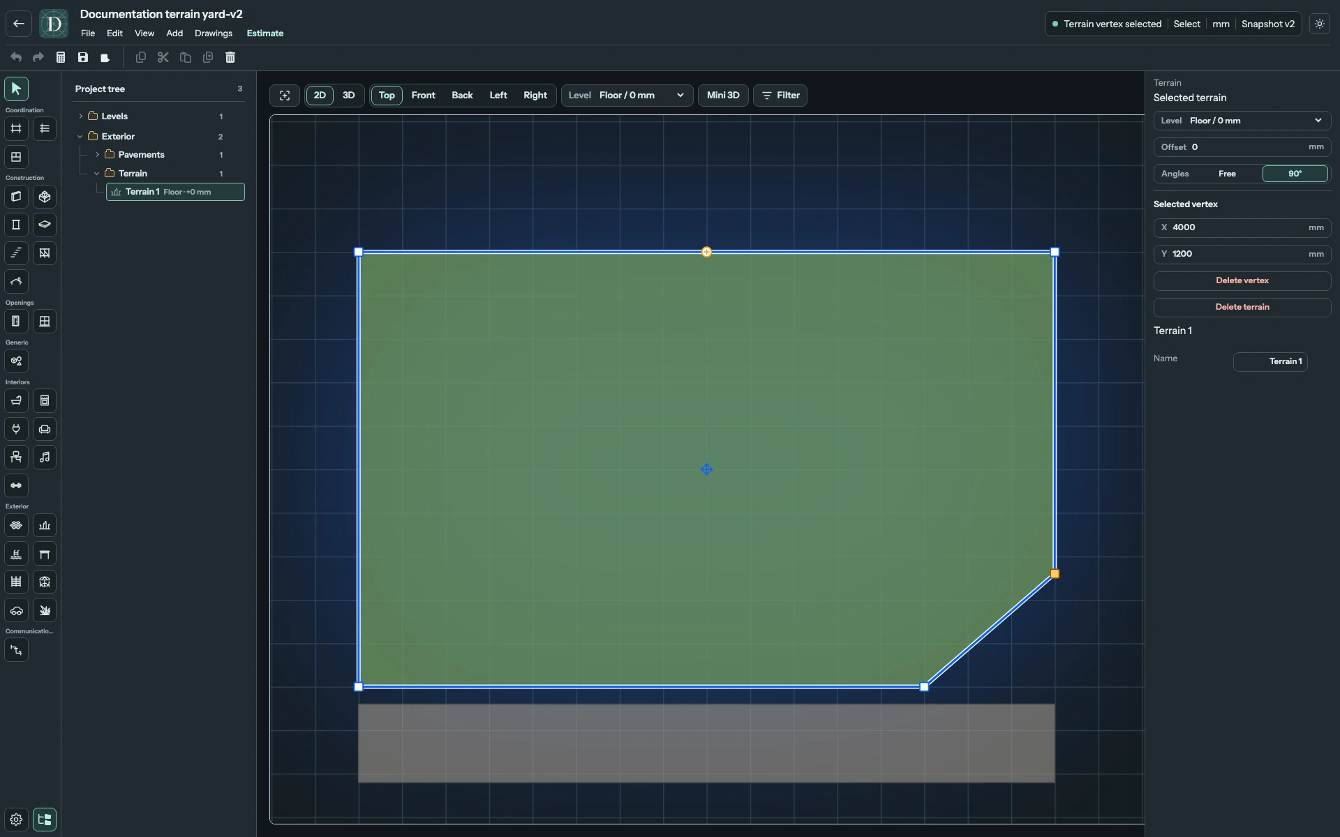The width and height of the screenshot is (1340, 837).
Task: Click the Delete vertex button
Action: tap(1242, 280)
